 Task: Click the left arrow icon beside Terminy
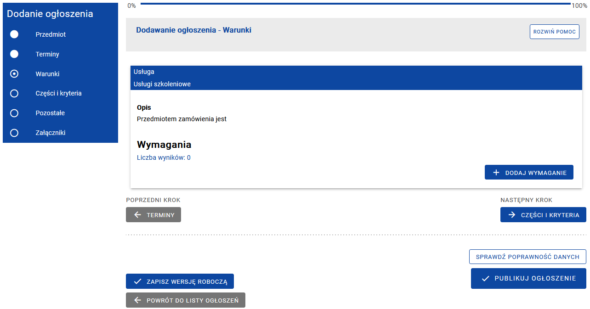[x=137, y=215]
